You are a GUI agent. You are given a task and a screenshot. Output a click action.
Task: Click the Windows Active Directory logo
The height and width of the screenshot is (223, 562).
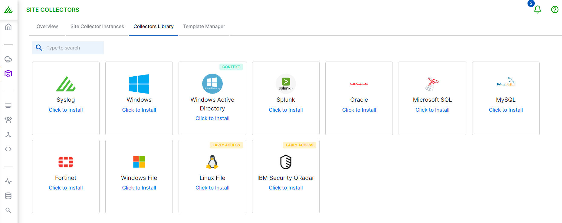click(x=212, y=84)
